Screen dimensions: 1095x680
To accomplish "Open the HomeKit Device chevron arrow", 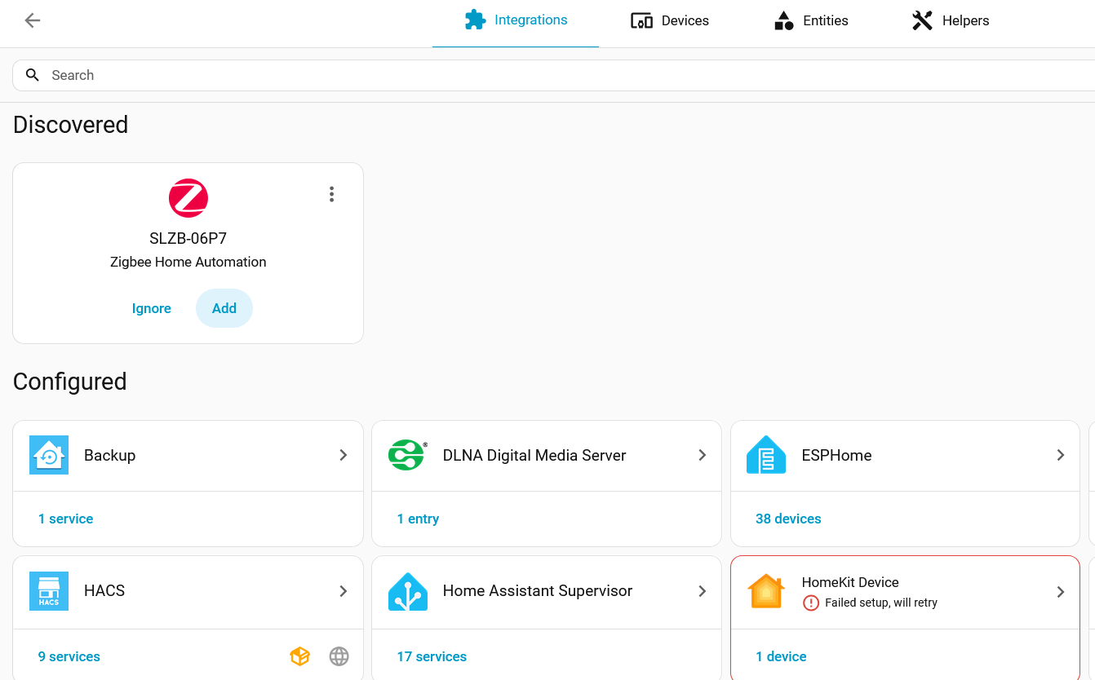I will coord(1061,592).
